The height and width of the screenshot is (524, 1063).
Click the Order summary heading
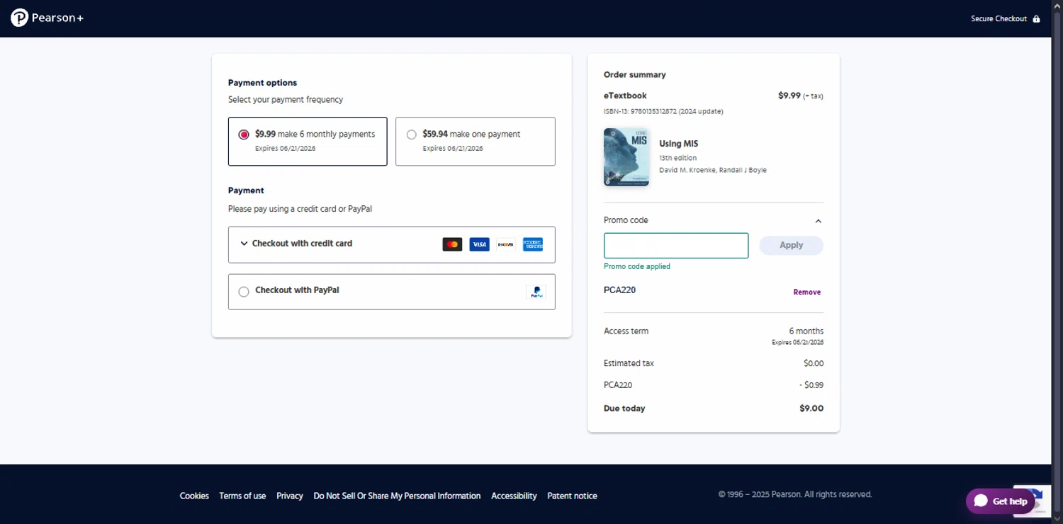tap(635, 74)
